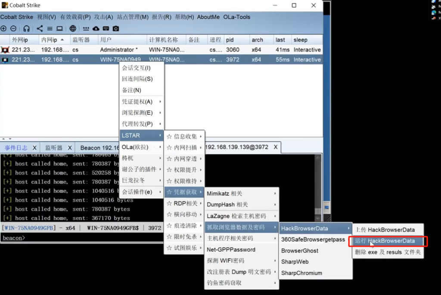Click the Disconnect minus-circle toolbar icon

pos(13,28)
